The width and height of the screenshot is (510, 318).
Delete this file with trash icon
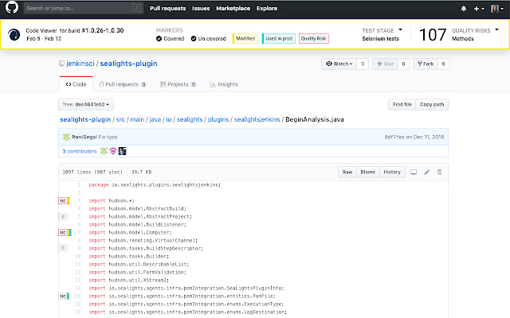pos(439,172)
